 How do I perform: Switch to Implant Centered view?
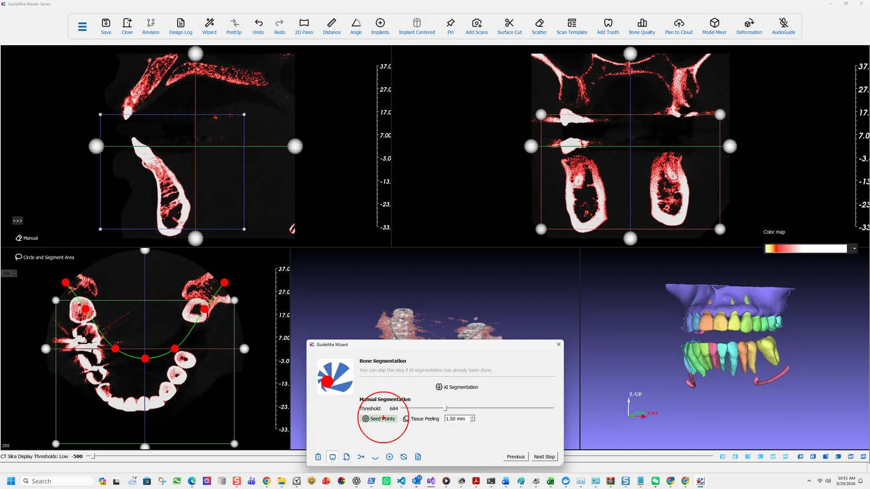tap(417, 26)
